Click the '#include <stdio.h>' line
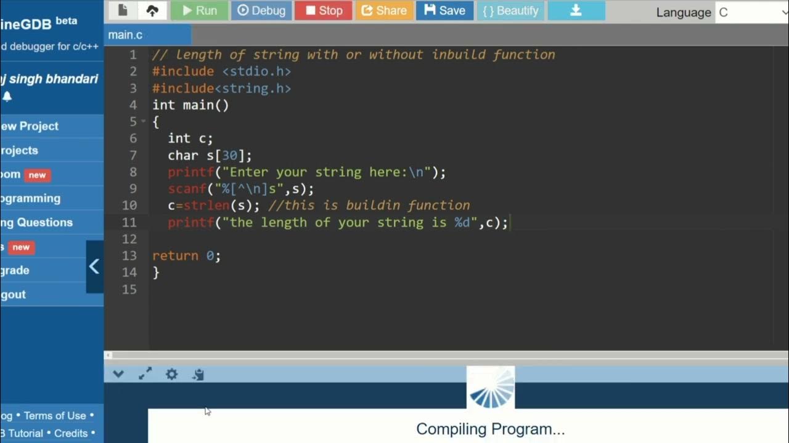 tap(222, 71)
